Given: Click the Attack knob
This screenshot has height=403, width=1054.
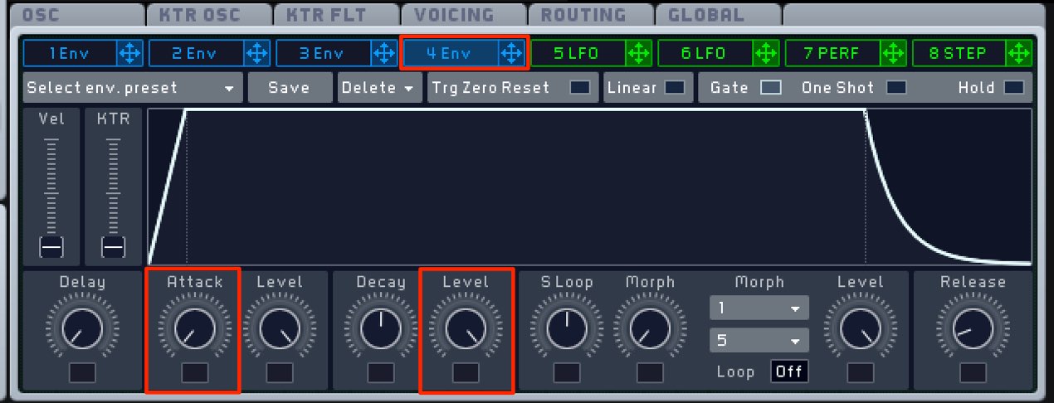Looking at the screenshot, I should 194,328.
